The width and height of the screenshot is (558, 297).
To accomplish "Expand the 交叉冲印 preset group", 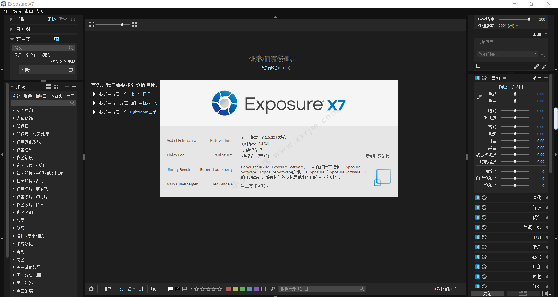I will [x=13, y=110].
